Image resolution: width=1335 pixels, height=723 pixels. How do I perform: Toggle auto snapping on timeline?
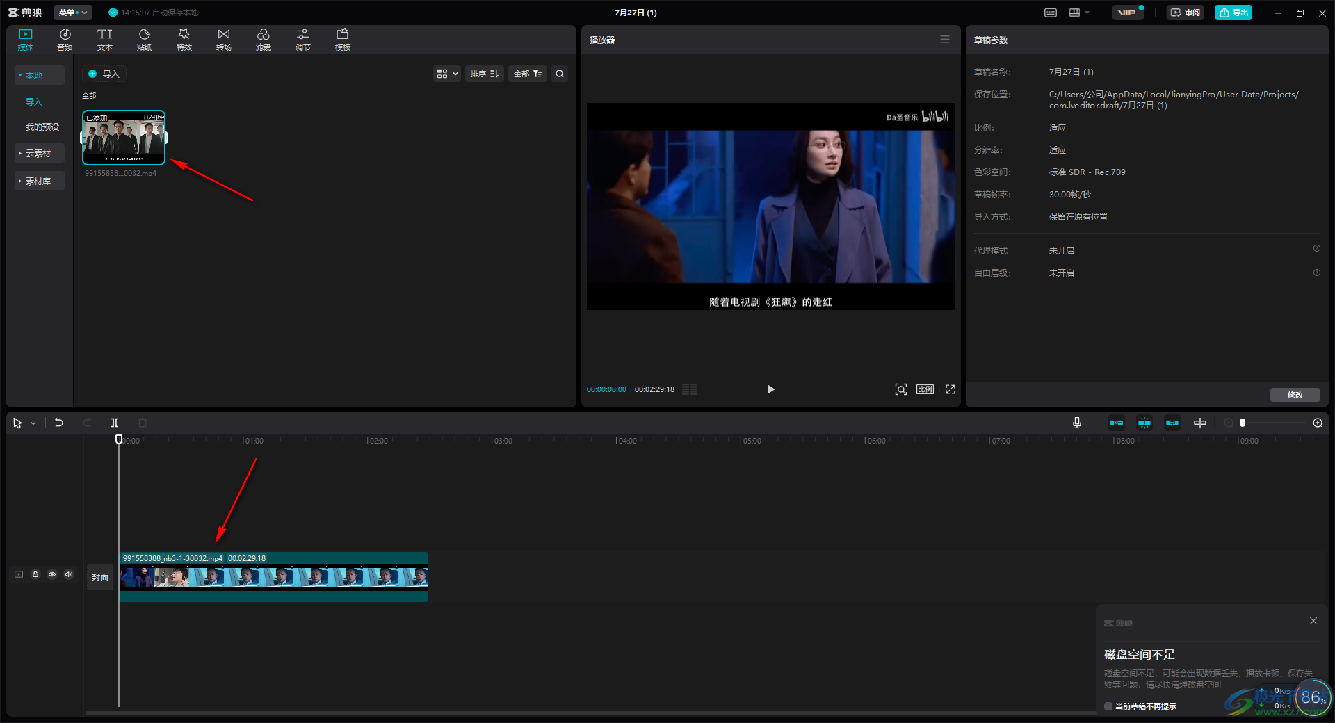pyautogui.click(x=1144, y=423)
